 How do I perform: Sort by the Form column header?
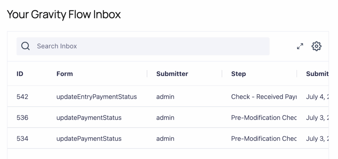tap(65, 74)
